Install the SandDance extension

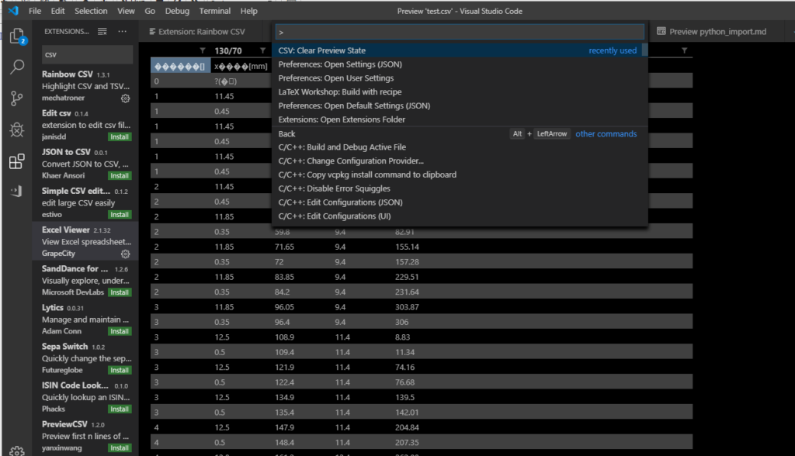[x=120, y=292]
